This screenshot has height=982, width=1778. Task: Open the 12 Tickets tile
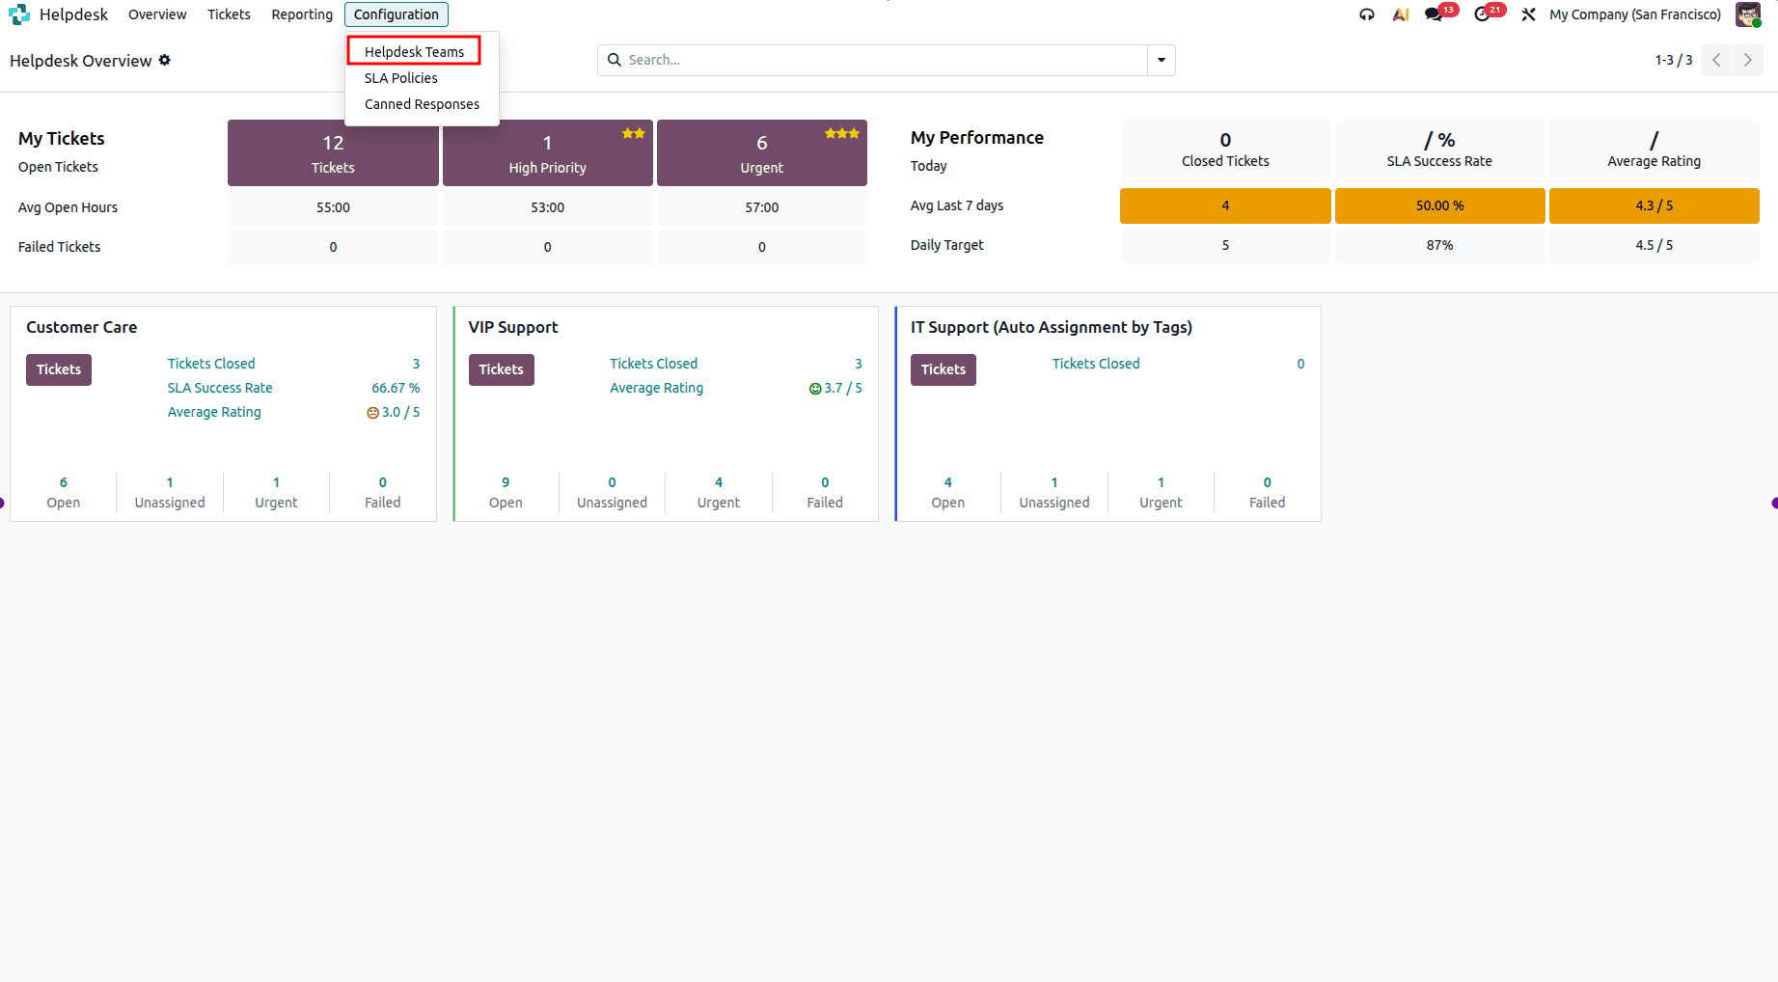pyautogui.click(x=333, y=152)
